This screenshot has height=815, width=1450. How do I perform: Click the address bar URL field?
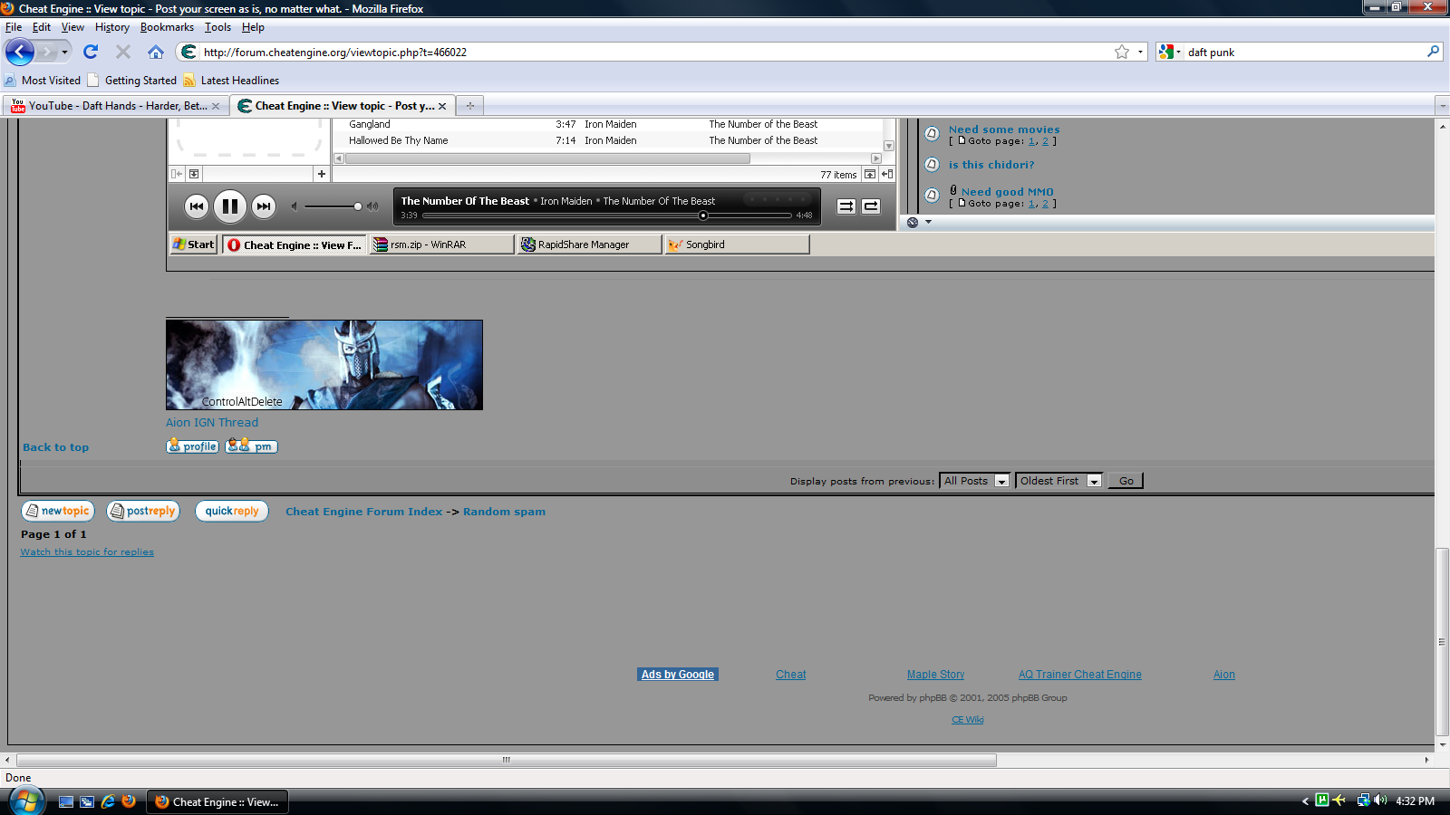pyautogui.click(x=652, y=52)
